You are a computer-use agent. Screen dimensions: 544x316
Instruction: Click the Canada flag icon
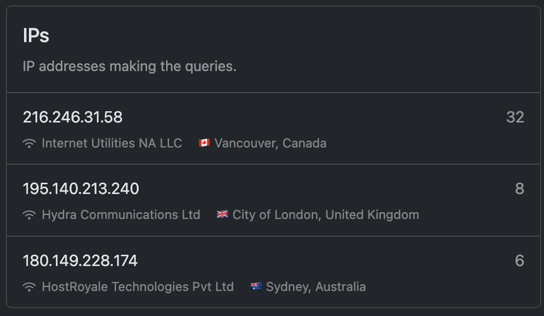(x=204, y=143)
